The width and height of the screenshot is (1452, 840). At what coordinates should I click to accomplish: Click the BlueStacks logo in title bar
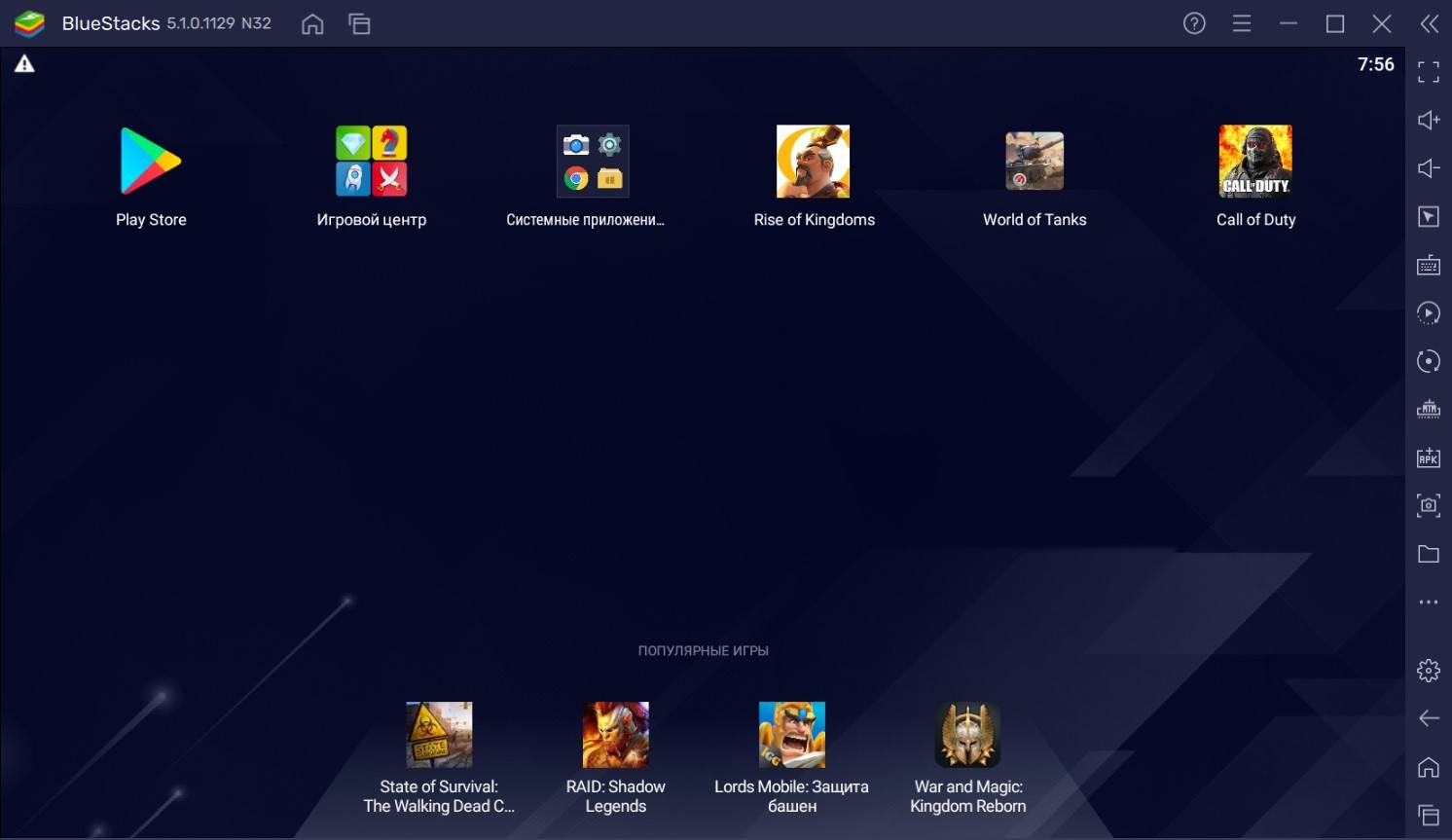29,23
